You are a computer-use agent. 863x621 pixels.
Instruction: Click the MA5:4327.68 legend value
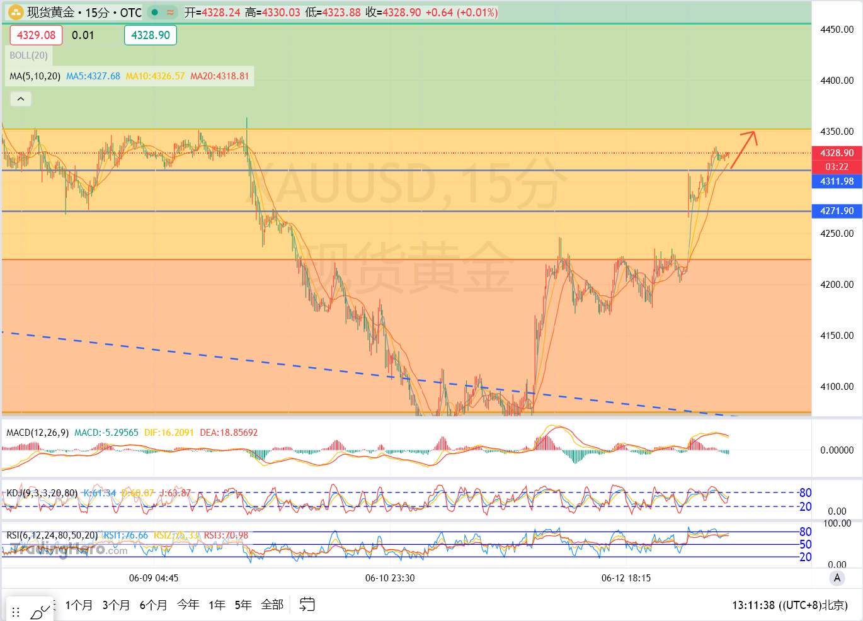point(93,76)
